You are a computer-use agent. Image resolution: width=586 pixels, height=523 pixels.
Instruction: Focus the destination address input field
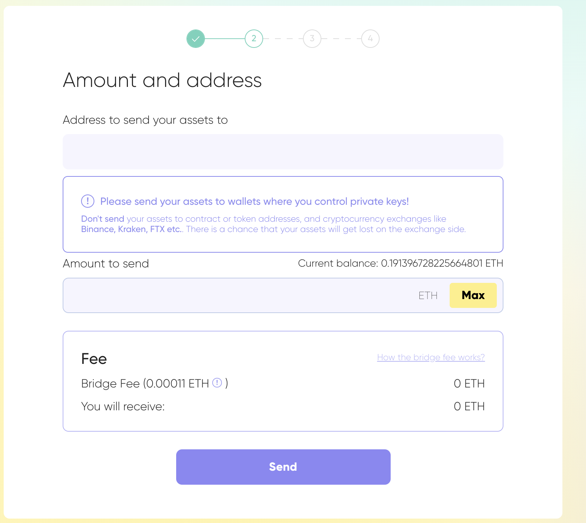point(283,152)
